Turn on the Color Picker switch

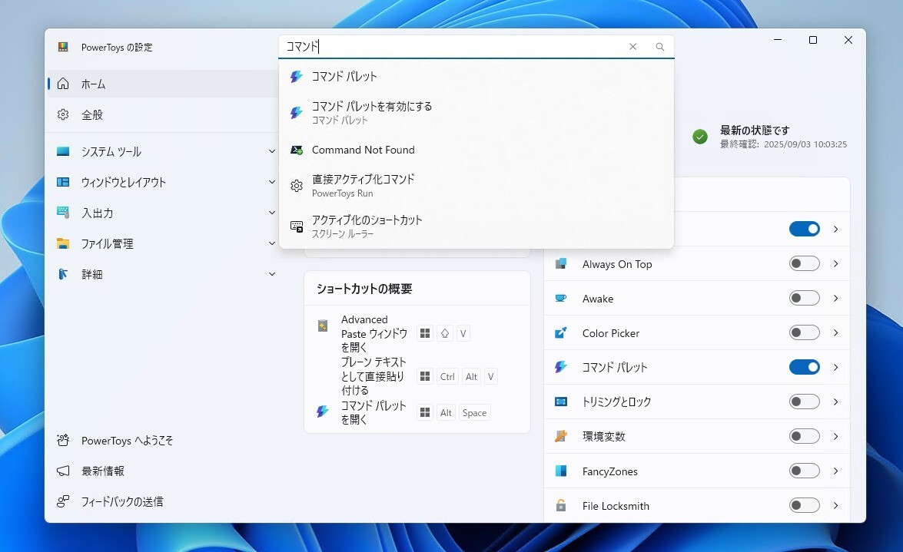point(805,332)
